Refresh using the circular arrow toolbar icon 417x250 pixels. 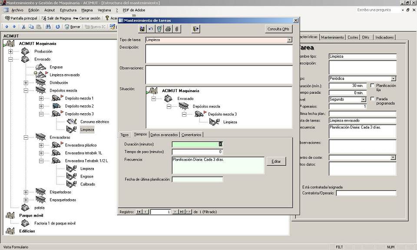[x=57, y=26]
